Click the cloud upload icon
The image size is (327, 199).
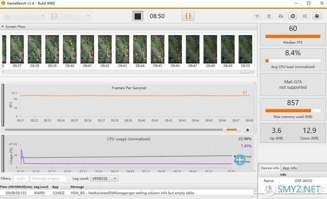[x=281, y=16]
